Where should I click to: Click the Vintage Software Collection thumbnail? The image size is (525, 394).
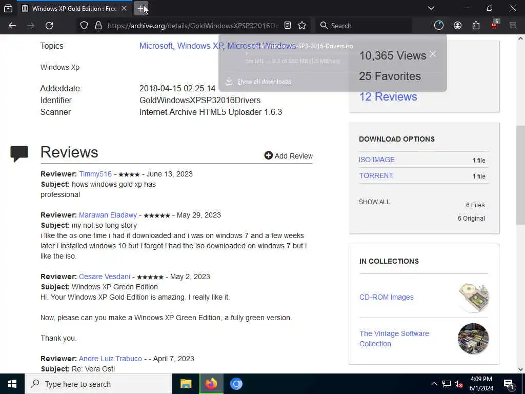pos(473,339)
